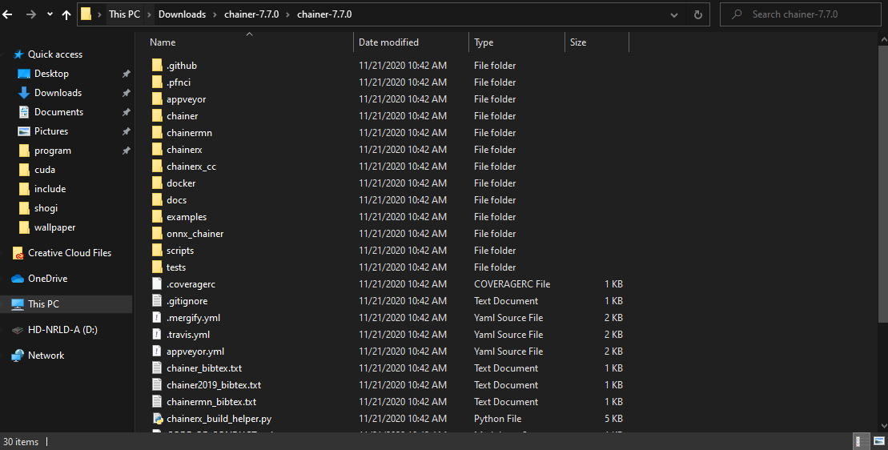Select the docker folder icon
888x450 pixels.
coord(157,183)
